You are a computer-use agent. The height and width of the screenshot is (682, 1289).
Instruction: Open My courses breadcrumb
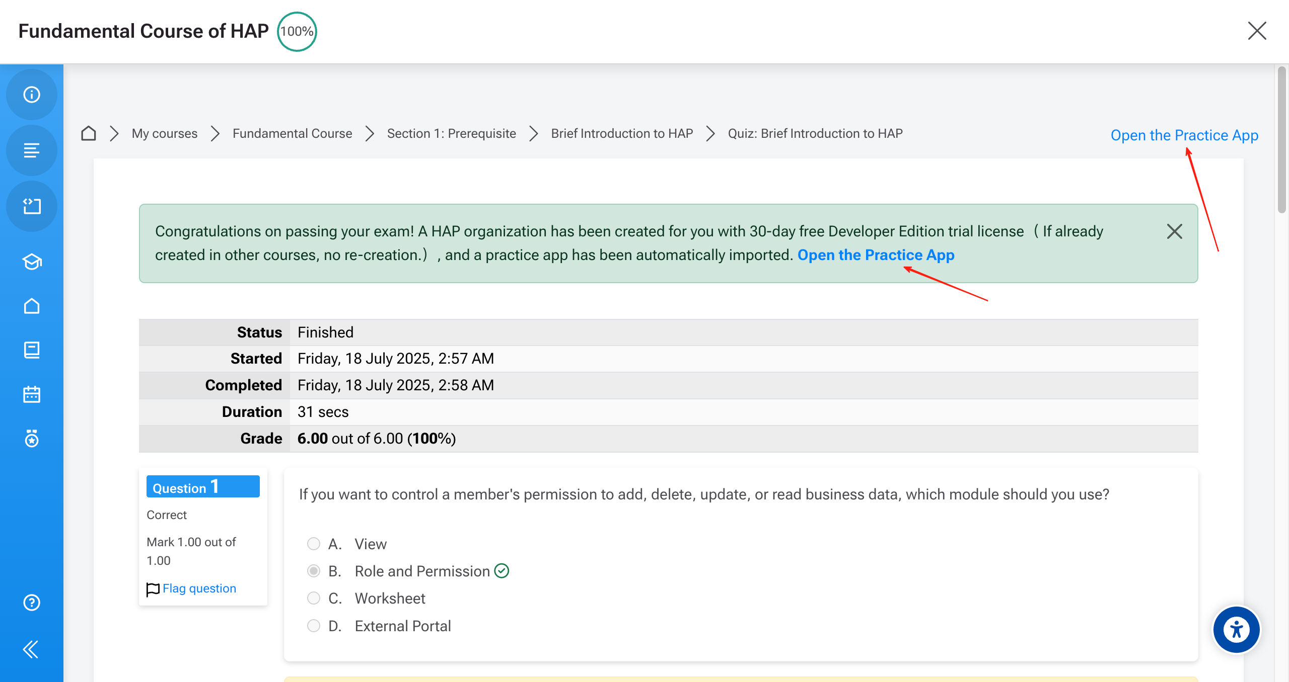click(165, 133)
